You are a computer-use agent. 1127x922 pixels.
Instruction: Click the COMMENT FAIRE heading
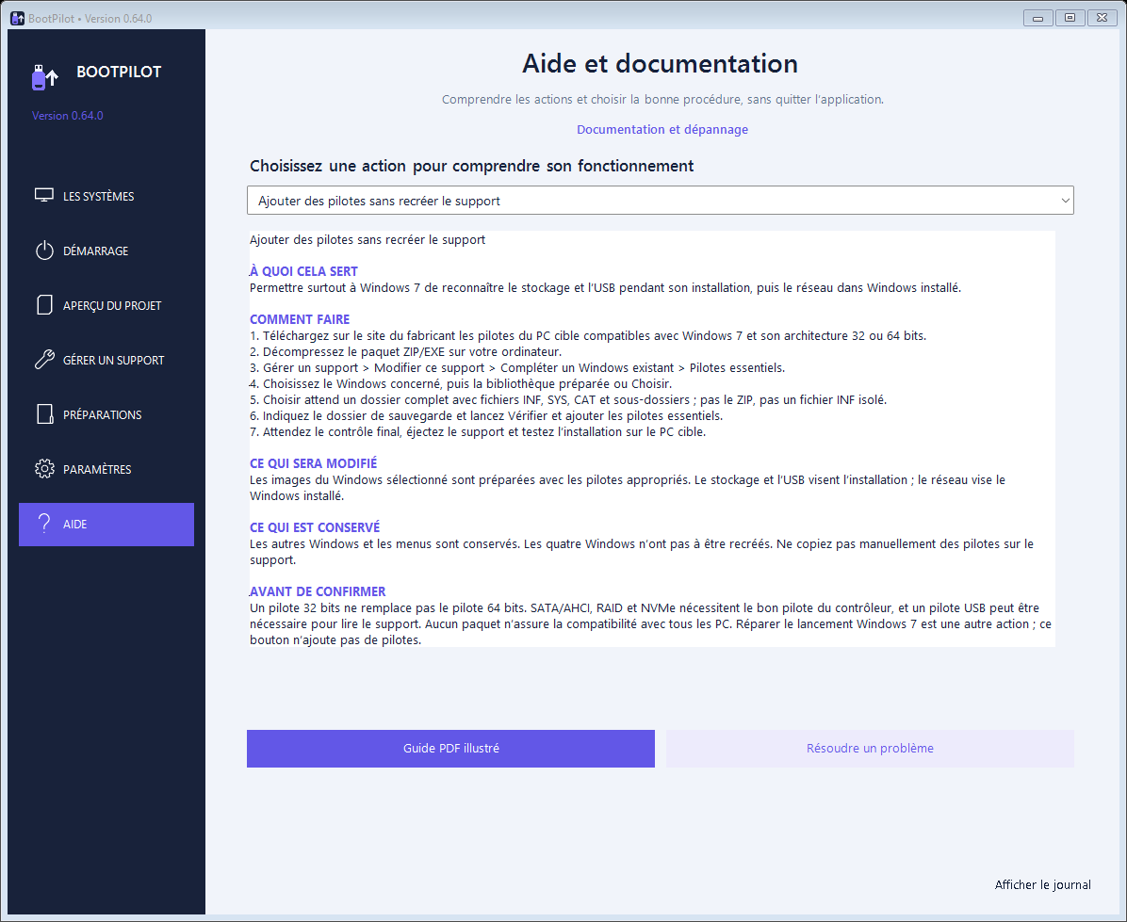(300, 319)
